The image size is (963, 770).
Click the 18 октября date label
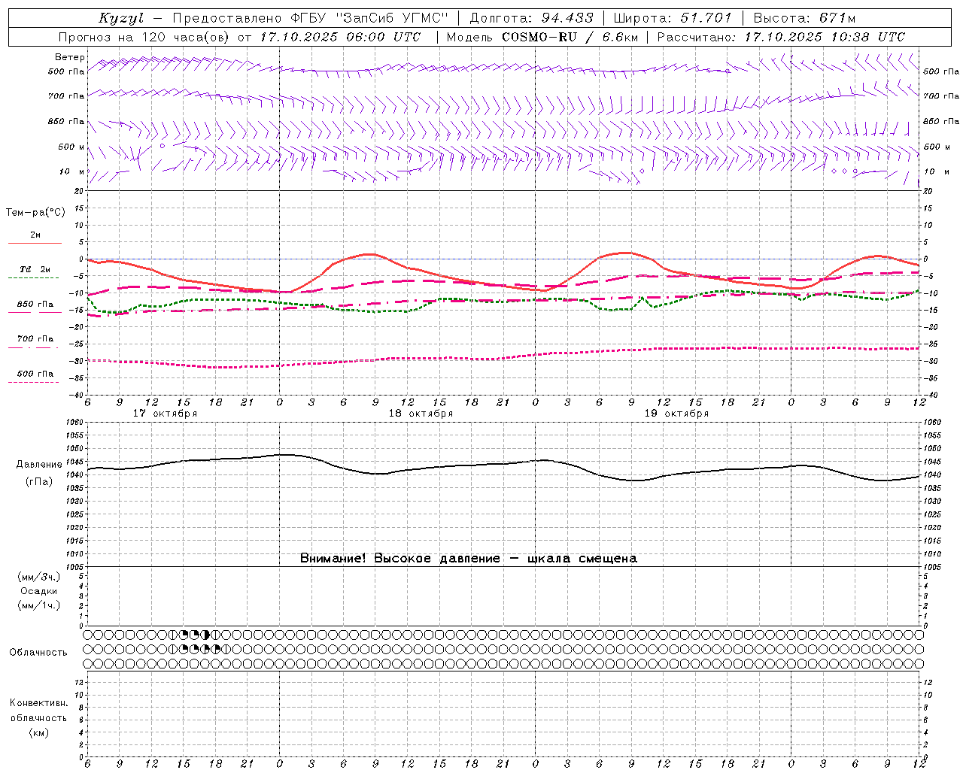click(421, 414)
